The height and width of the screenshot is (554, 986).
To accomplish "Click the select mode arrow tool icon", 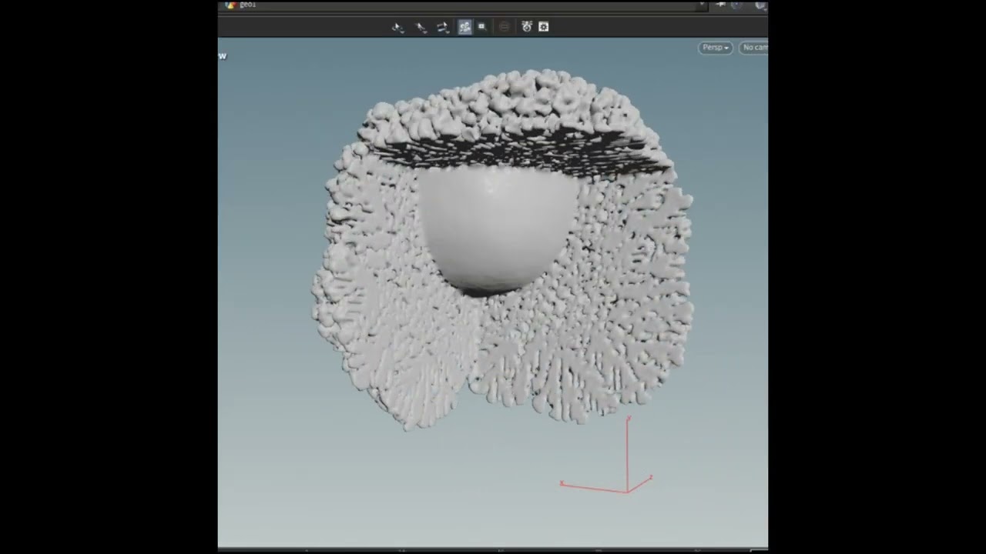I will pyautogui.click(x=397, y=27).
